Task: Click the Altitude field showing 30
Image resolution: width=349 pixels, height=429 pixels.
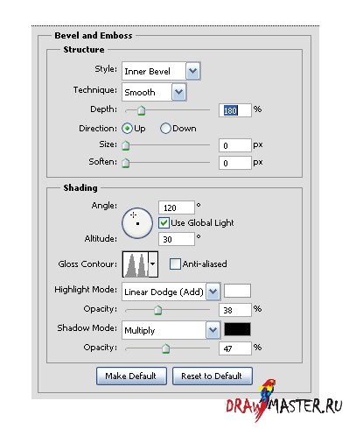Action: pyautogui.click(x=177, y=239)
